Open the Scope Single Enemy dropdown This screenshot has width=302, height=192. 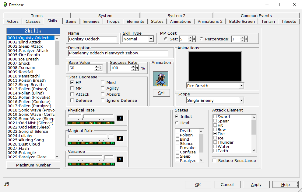click(x=241, y=100)
